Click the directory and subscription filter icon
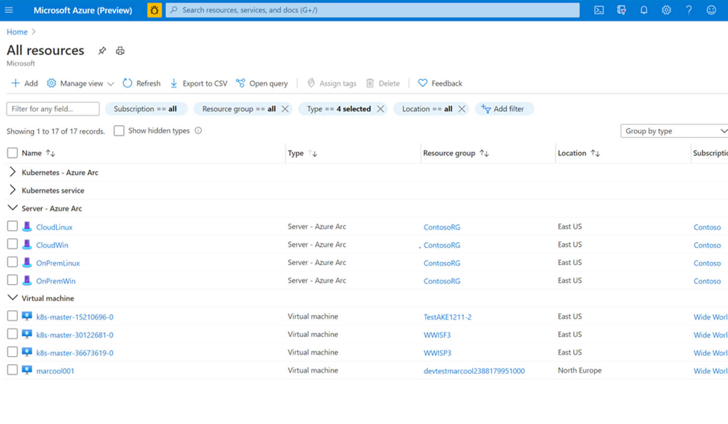This screenshot has height=424, width=728. (x=621, y=10)
